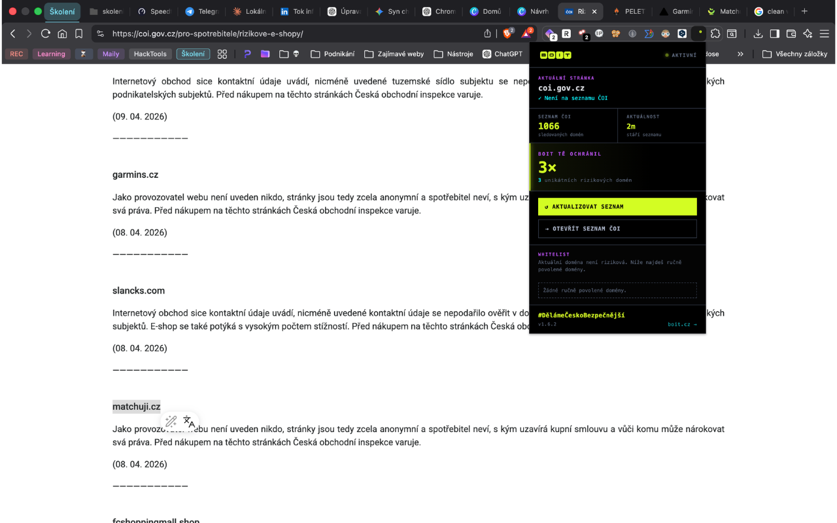The height and width of the screenshot is (523, 837).
Task: Open the browser hamburger main menu
Action: point(825,33)
